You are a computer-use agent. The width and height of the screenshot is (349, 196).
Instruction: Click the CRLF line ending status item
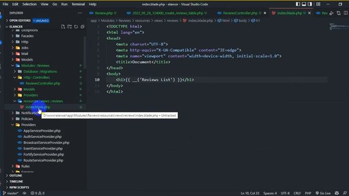click(297, 193)
